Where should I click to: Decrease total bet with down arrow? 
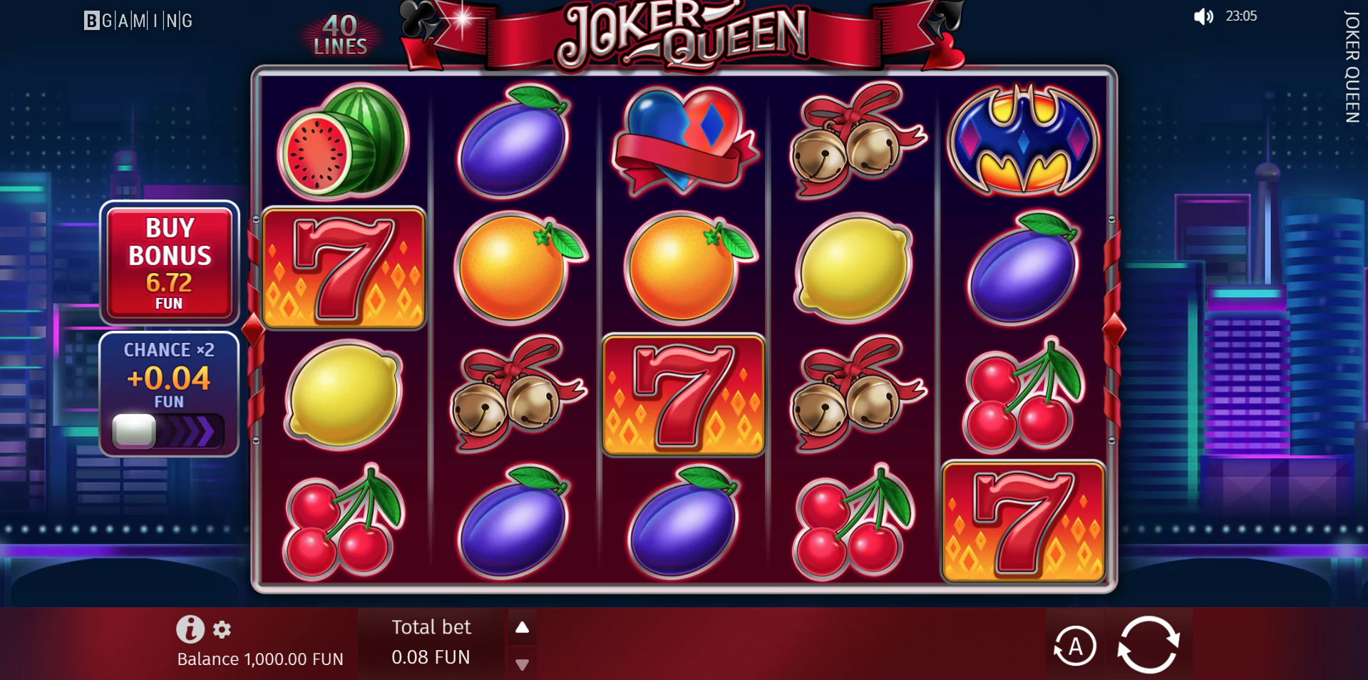click(522, 664)
